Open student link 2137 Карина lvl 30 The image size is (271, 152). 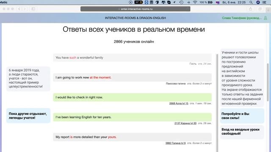[185, 123]
